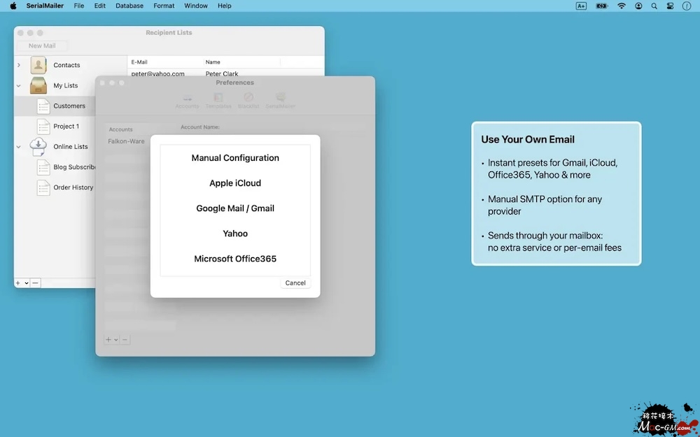Image resolution: width=700 pixels, height=437 pixels.
Task: Pick the Microsoft Office365 preset
Action: point(235,259)
